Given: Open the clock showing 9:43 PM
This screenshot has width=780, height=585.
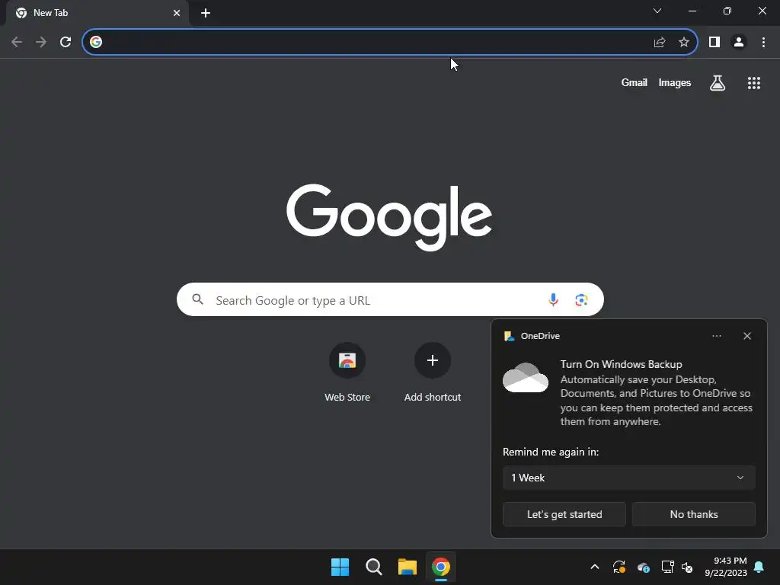Looking at the screenshot, I should click(726, 567).
